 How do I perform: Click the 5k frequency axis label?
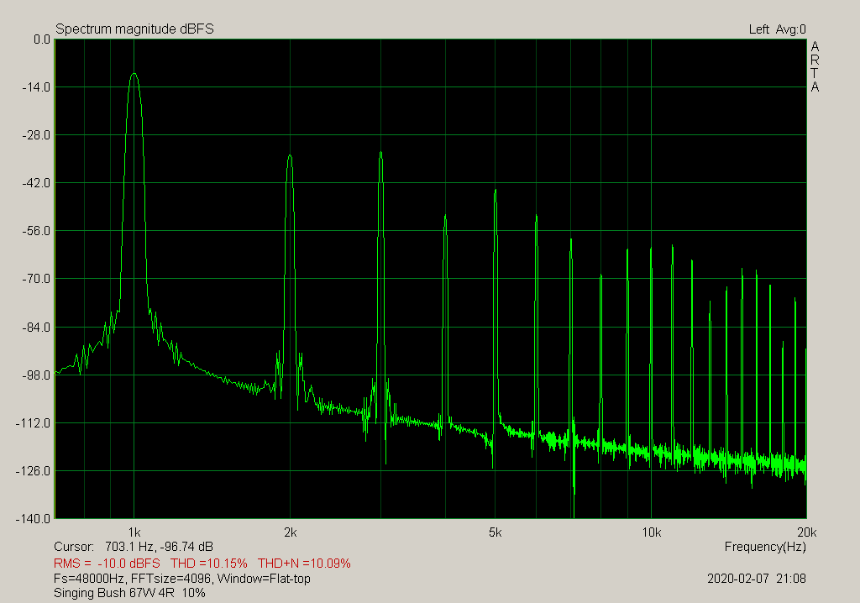coord(496,532)
